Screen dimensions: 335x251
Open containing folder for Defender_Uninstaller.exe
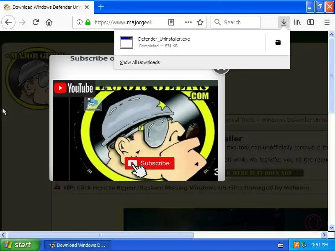click(278, 42)
